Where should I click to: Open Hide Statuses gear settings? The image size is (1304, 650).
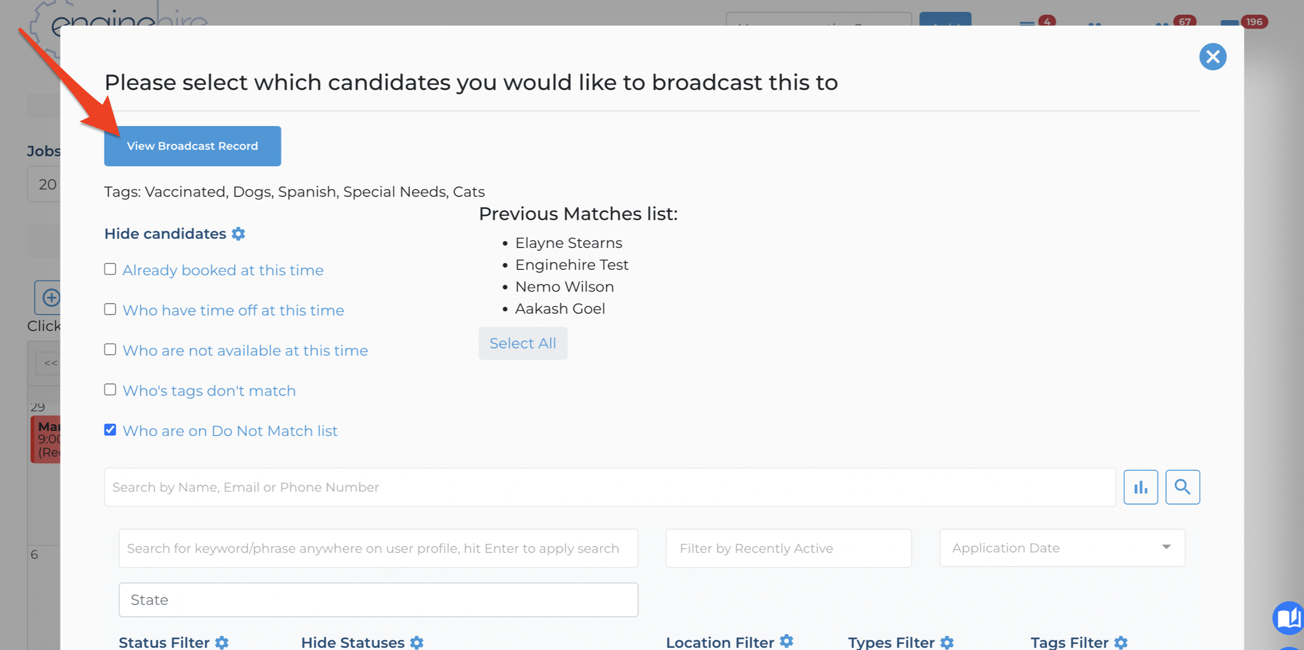(417, 642)
